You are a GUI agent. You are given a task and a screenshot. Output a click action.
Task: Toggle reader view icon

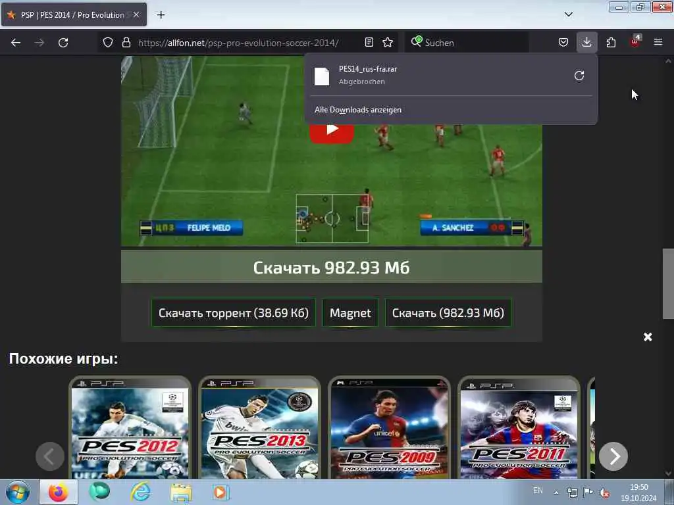369,42
